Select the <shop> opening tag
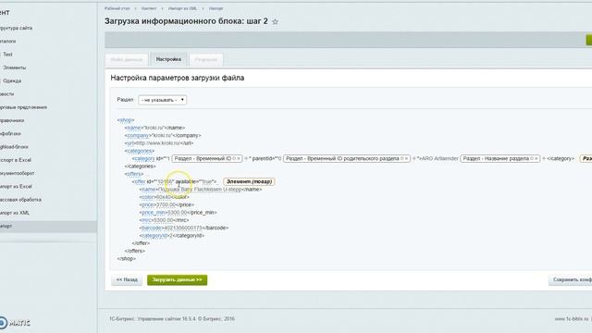 pyautogui.click(x=126, y=120)
